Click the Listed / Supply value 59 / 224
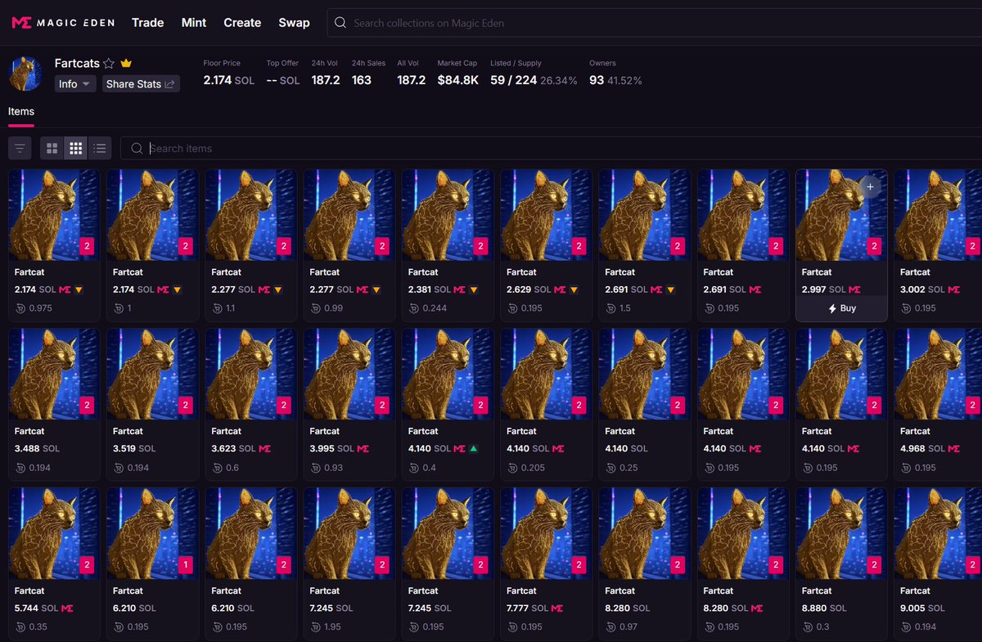Image resolution: width=982 pixels, height=642 pixels. pos(514,80)
